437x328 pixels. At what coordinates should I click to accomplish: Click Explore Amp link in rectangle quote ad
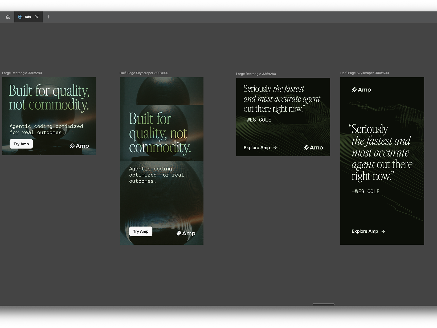pyautogui.click(x=260, y=148)
